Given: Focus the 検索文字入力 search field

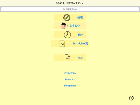Looking at the screenshot, I should click(x=70, y=9).
